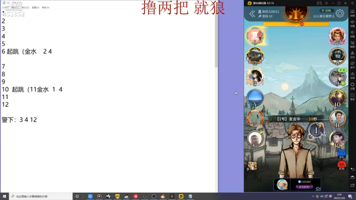Tap player 6 avatar in game

pyautogui.click(x=255, y=139)
